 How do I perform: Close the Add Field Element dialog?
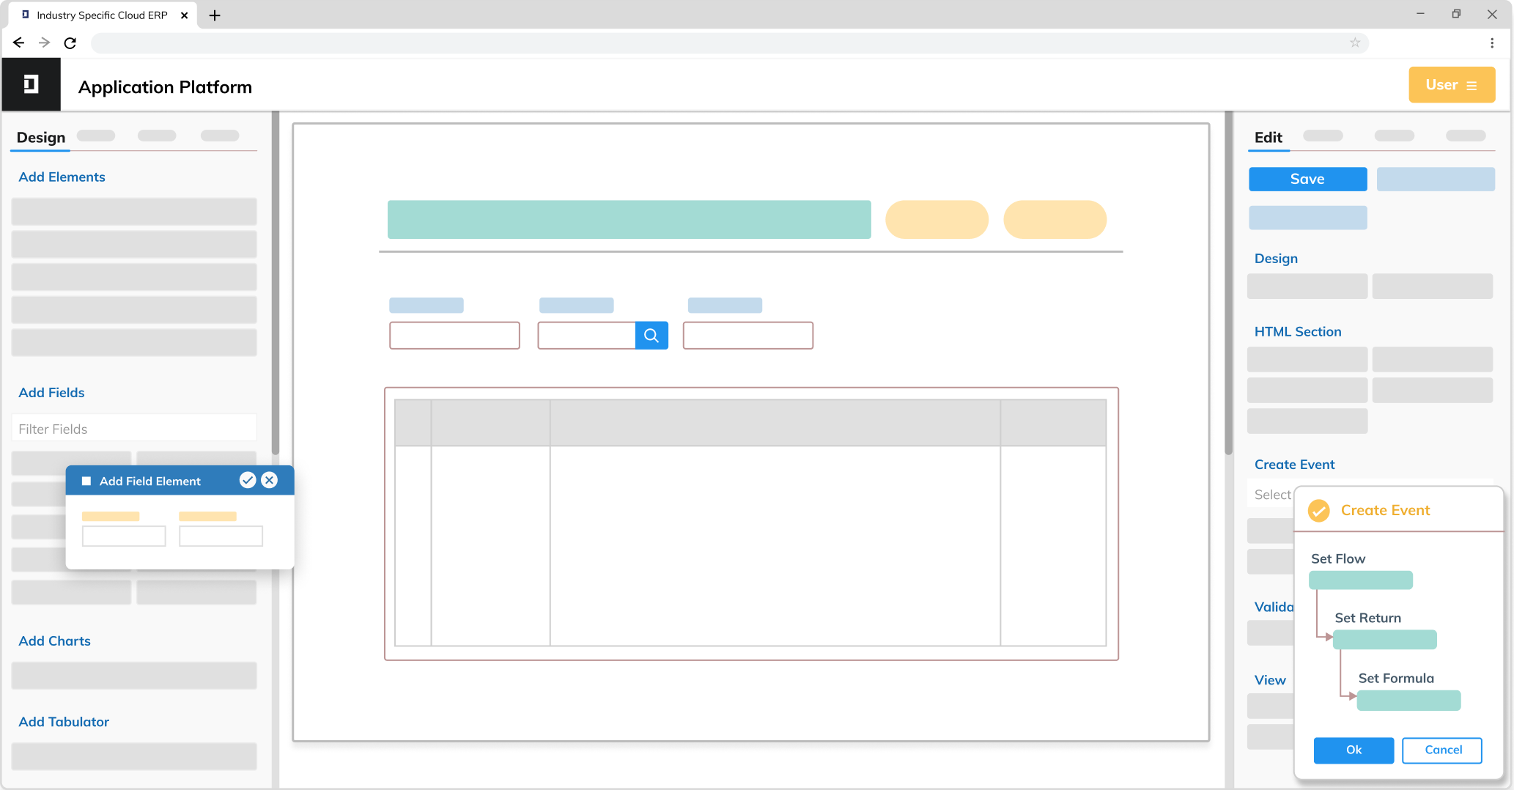(x=270, y=480)
